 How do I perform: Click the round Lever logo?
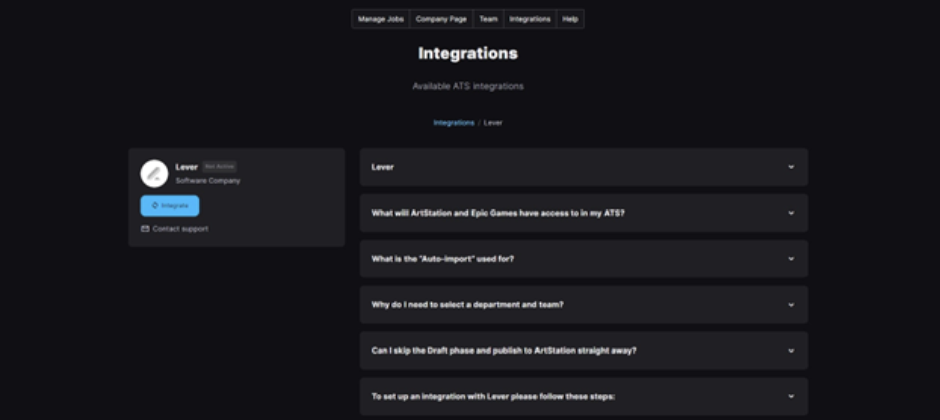154,174
